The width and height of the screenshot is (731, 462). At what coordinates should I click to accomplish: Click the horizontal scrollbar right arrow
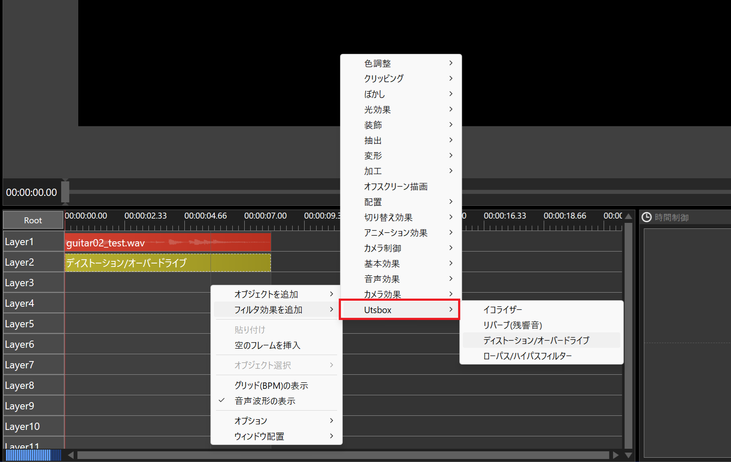[x=616, y=455]
